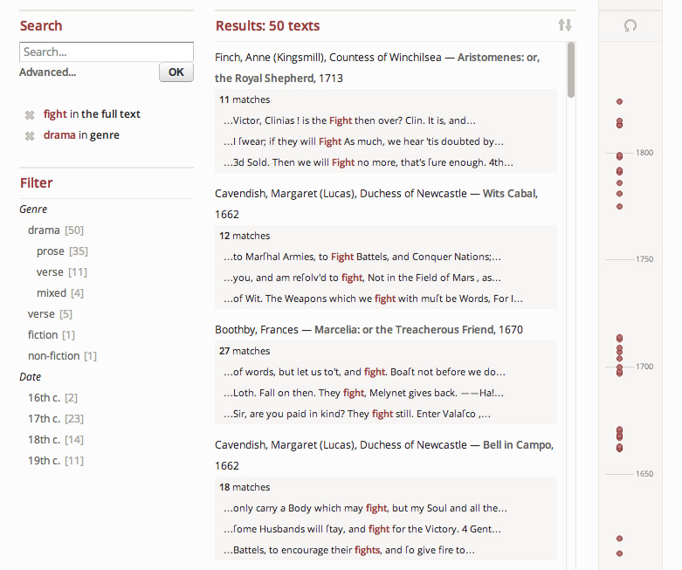
Task: Open the Advanced search options
Action: pos(47,72)
